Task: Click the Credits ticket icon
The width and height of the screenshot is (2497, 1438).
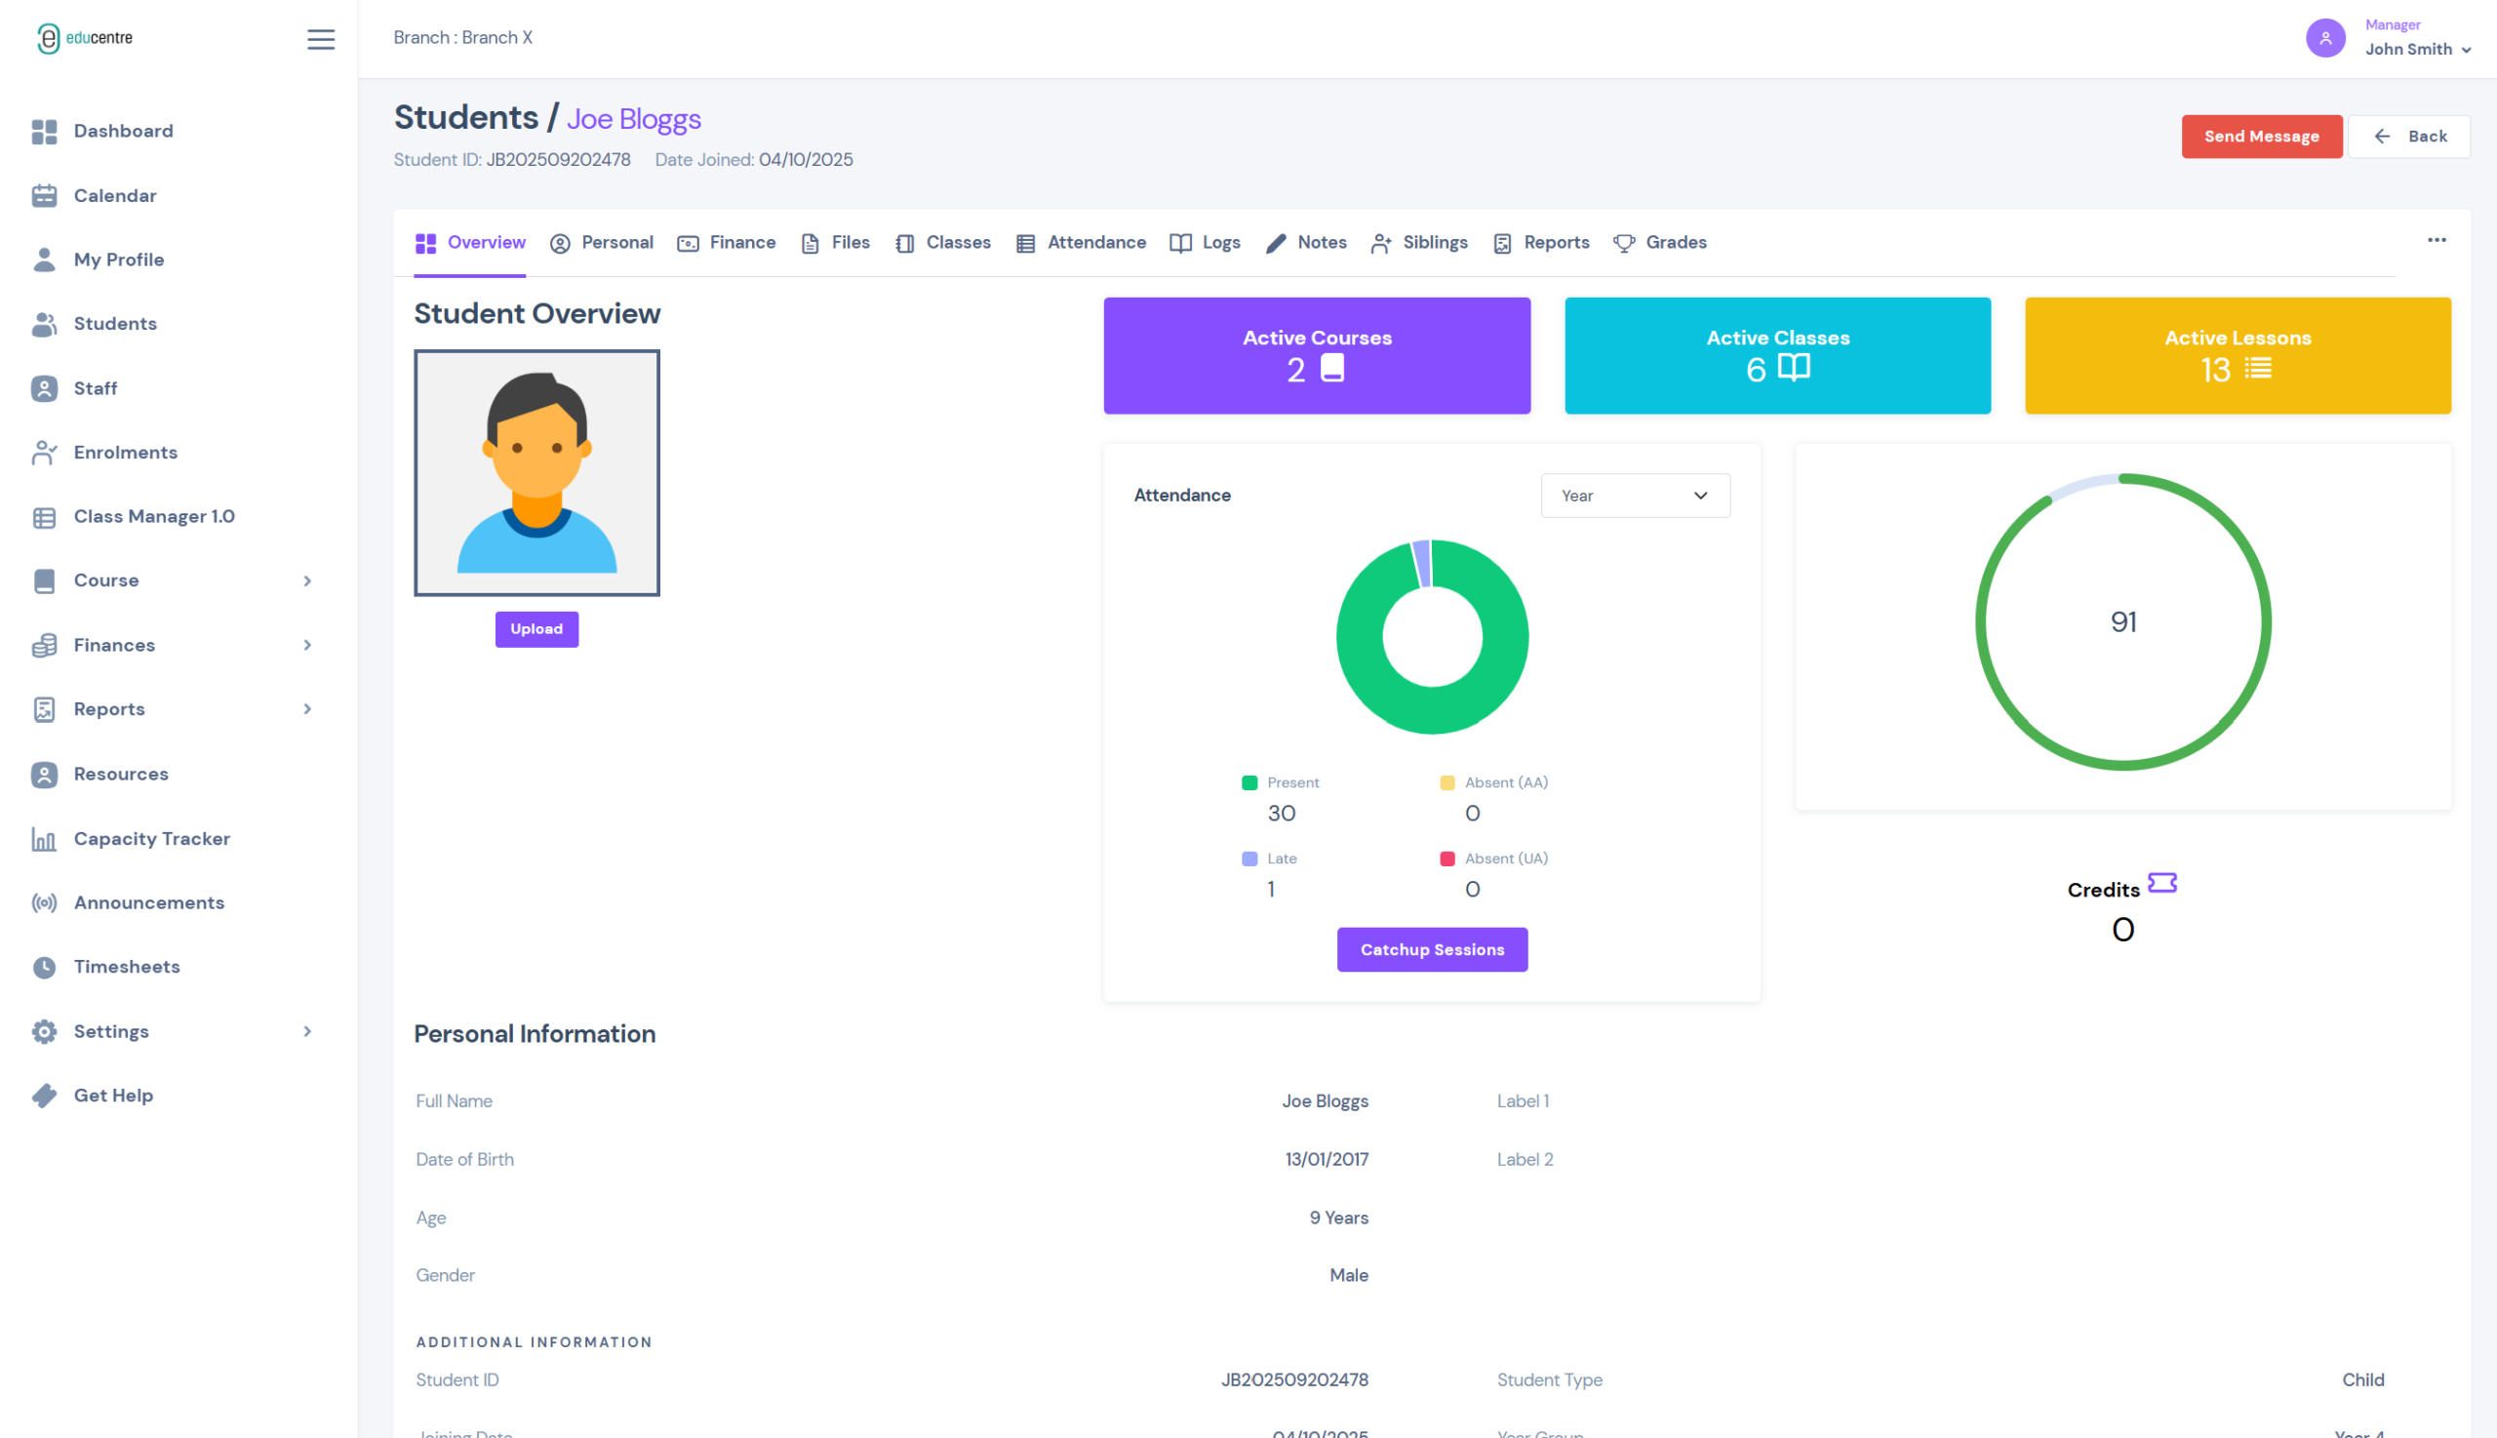Action: click(x=2161, y=882)
